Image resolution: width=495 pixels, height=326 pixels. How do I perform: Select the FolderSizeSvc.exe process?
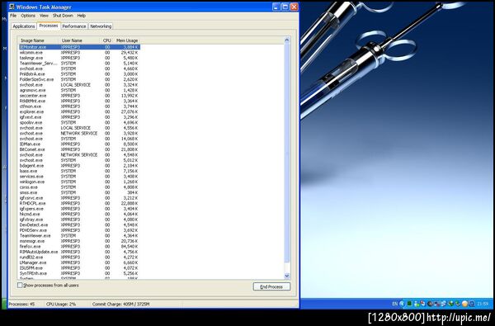tap(79, 79)
